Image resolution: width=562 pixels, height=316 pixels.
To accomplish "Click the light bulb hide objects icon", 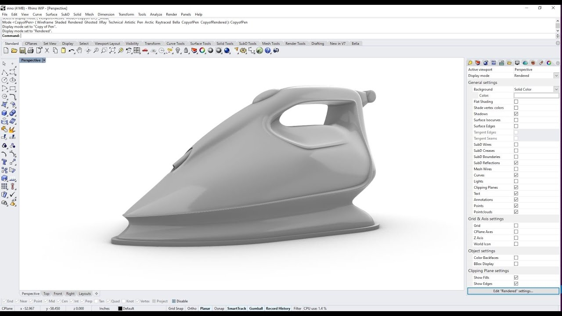I will point(178,51).
